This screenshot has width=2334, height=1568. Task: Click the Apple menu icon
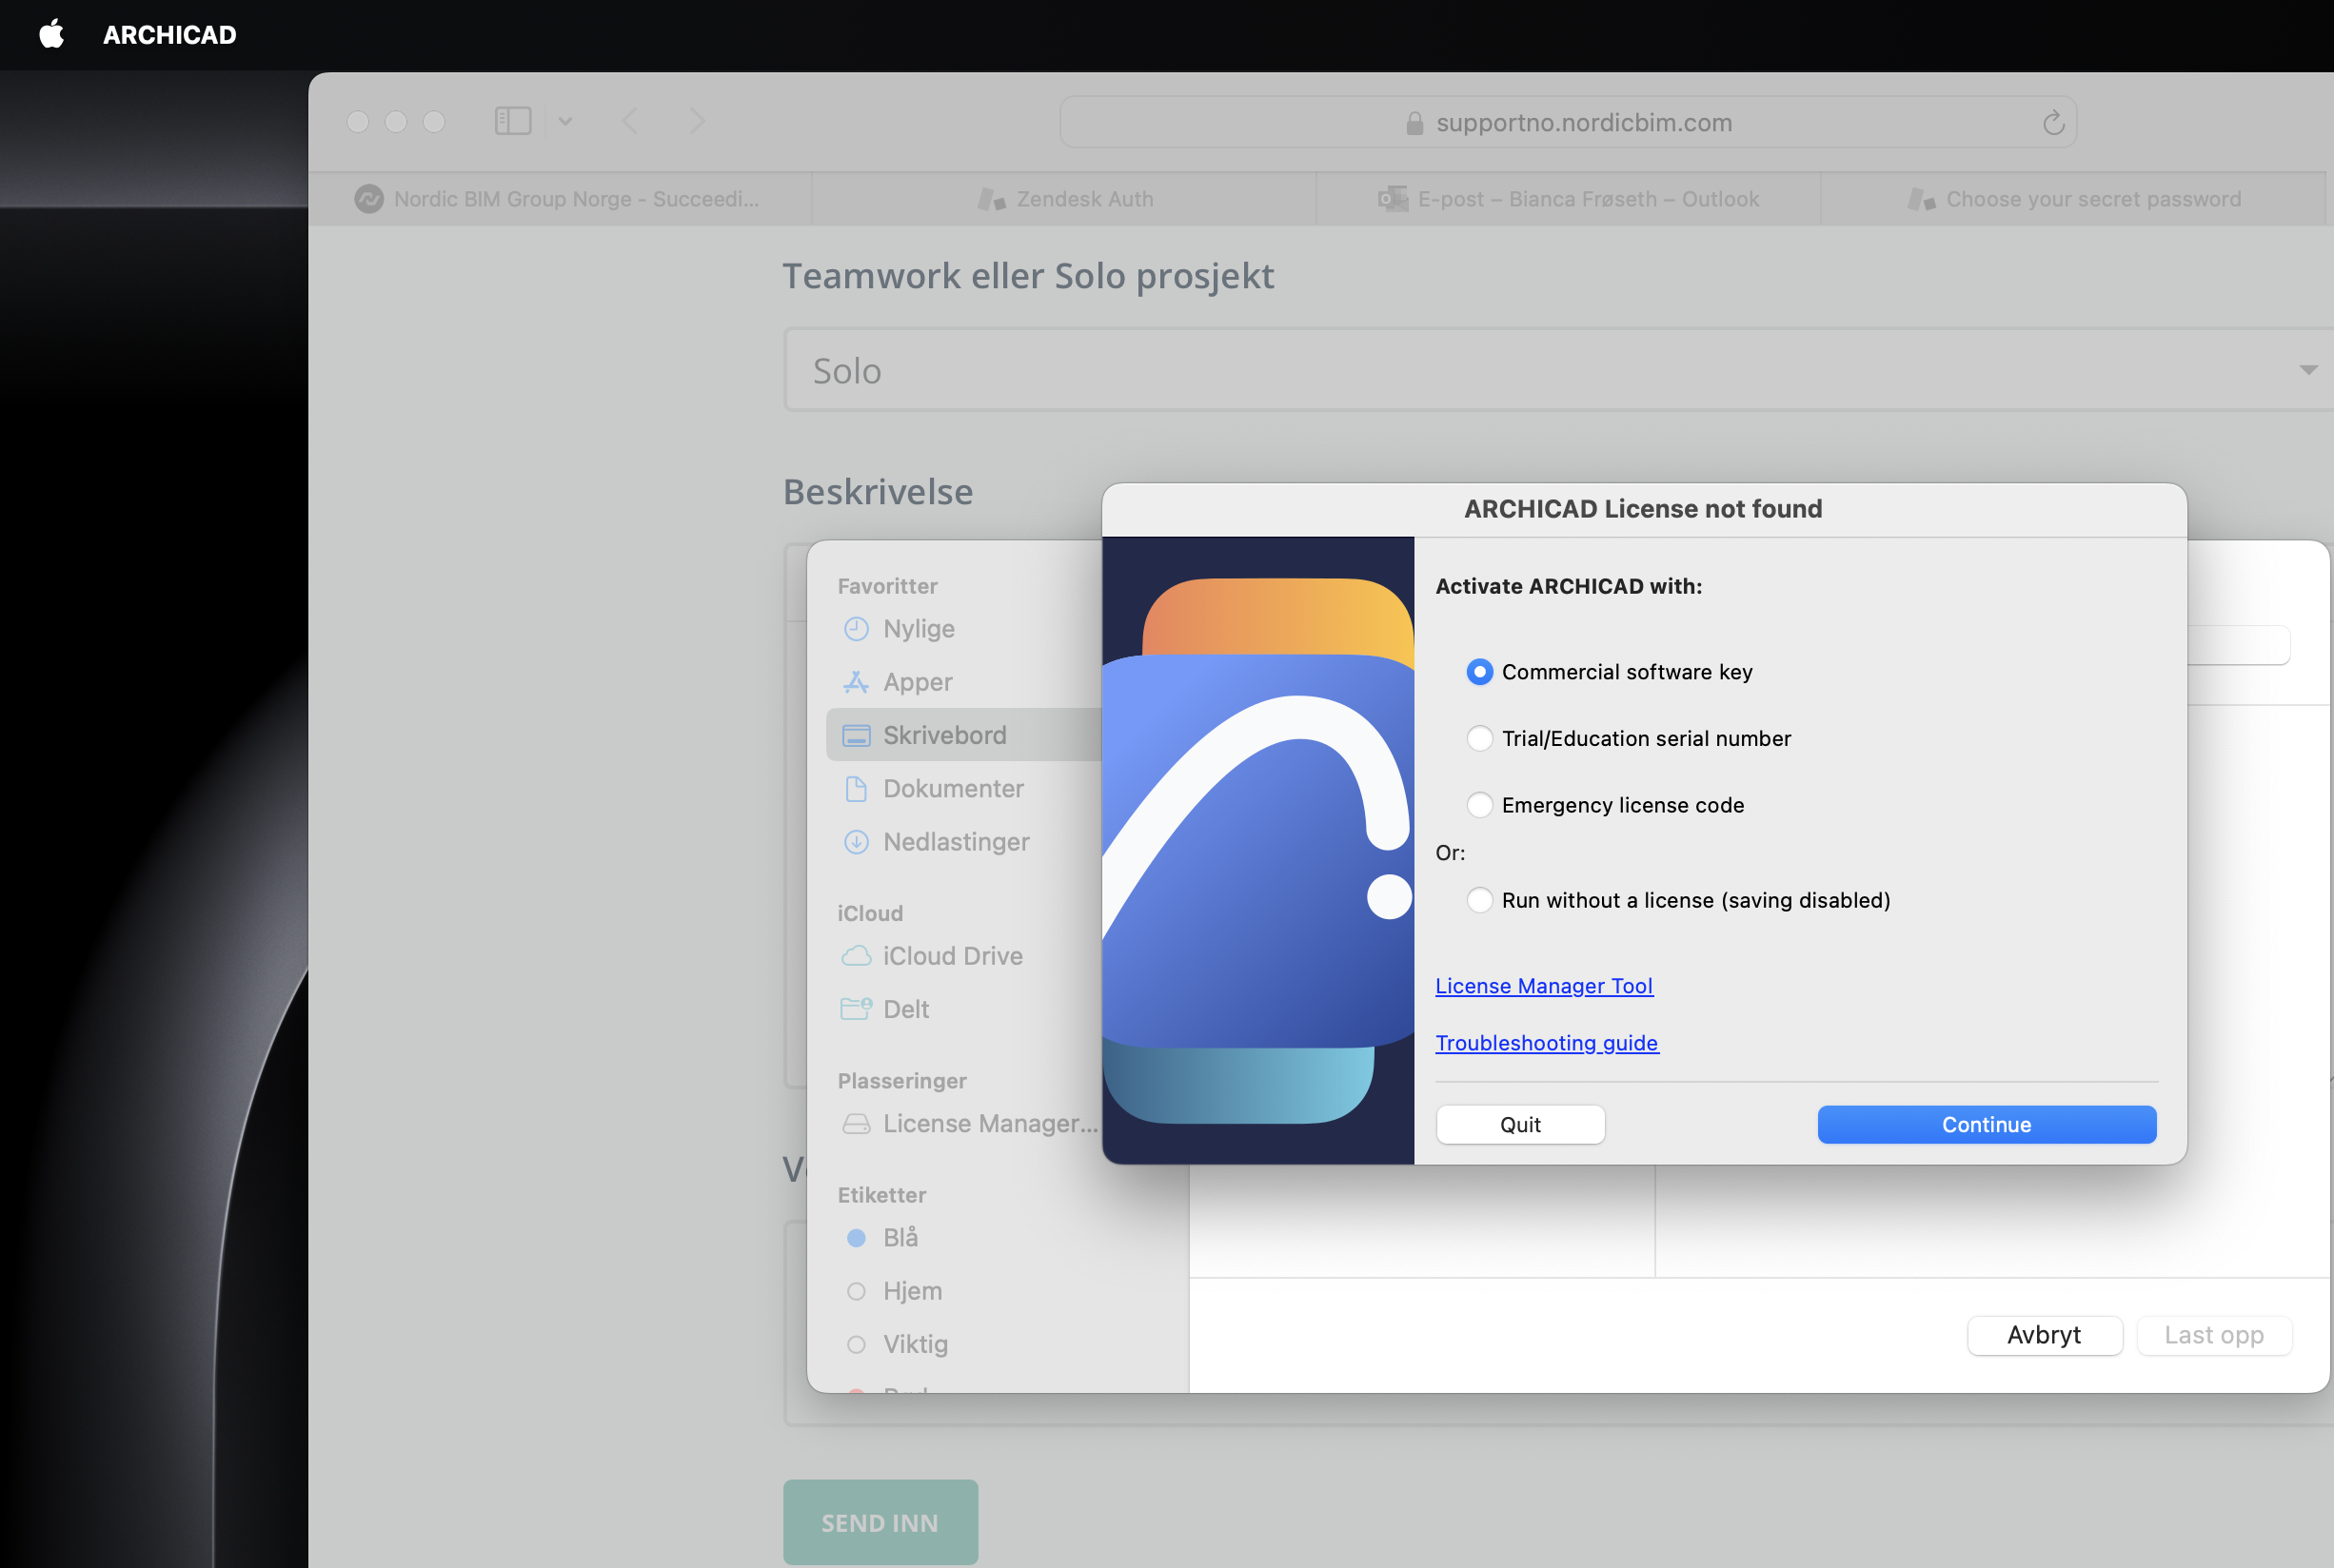pos(51,34)
